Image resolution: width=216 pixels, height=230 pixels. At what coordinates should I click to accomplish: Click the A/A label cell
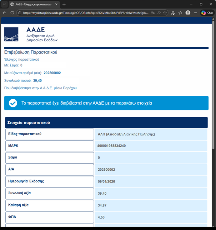coord(50,170)
